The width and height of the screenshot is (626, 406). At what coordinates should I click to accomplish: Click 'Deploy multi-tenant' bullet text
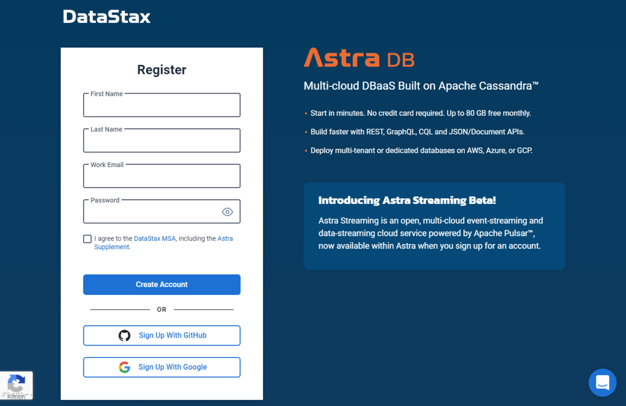422,151
